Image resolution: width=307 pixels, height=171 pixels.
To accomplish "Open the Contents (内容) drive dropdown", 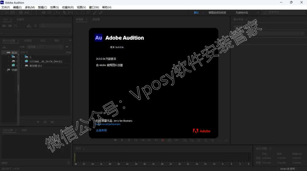I will (x=45, y=47).
